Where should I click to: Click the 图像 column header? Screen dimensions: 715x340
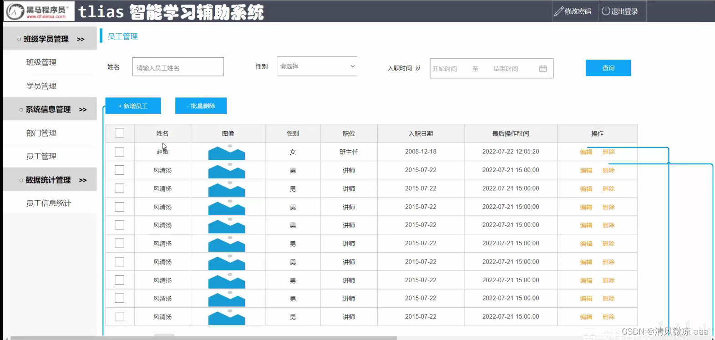coord(228,133)
